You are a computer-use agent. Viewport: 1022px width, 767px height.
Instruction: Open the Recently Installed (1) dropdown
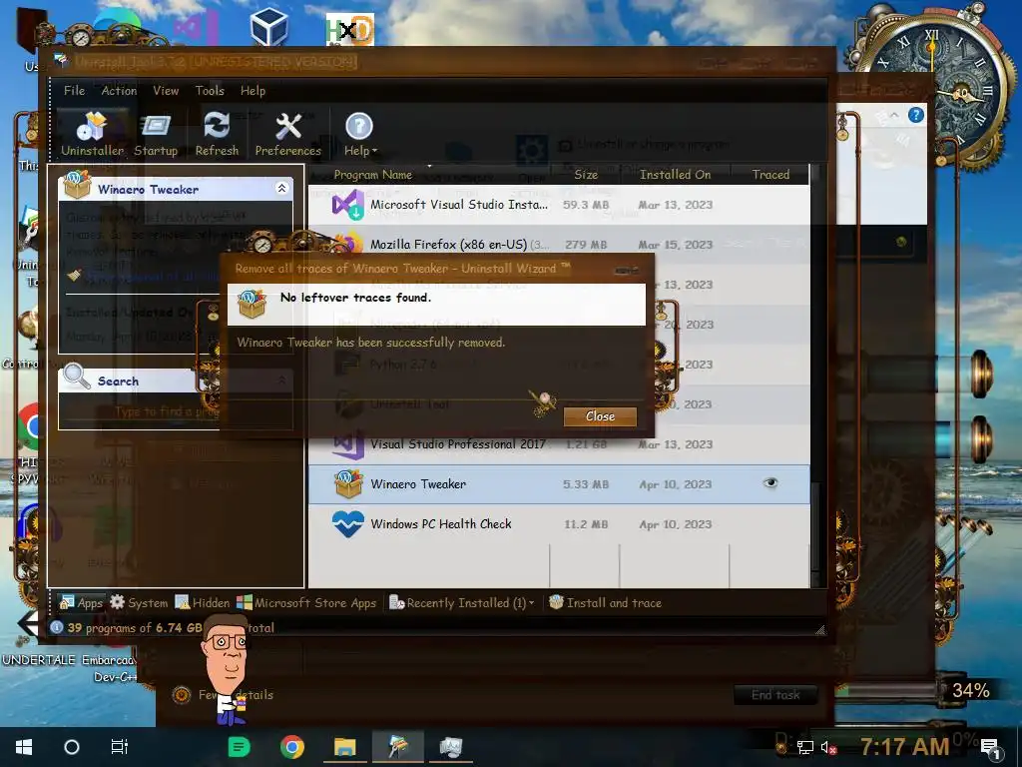[462, 602]
